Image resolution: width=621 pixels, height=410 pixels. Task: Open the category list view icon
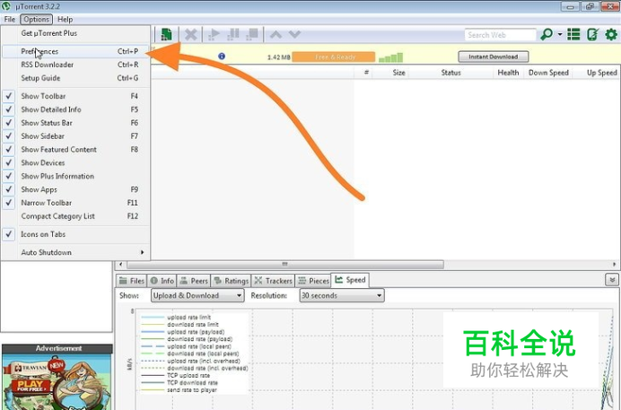click(x=573, y=34)
